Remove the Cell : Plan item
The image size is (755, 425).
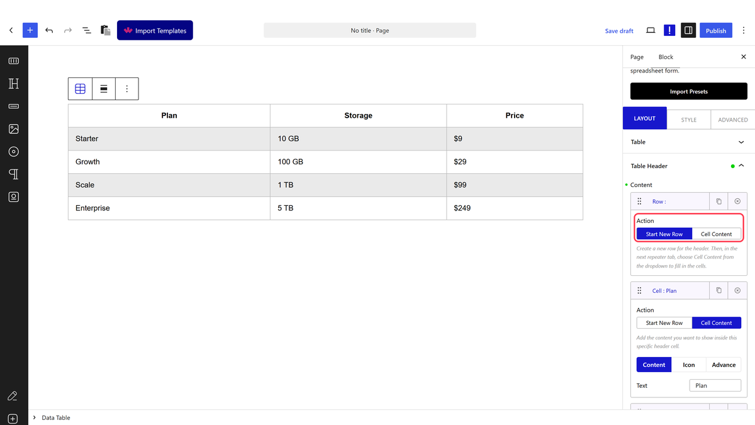click(737, 291)
